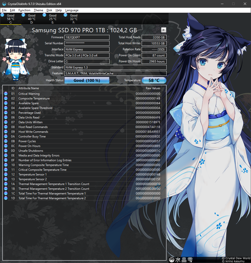The width and height of the screenshot is (251, 263).
Task: Click the status orb for Host Read Commands
Action: pyautogui.click(x=6, y=127)
